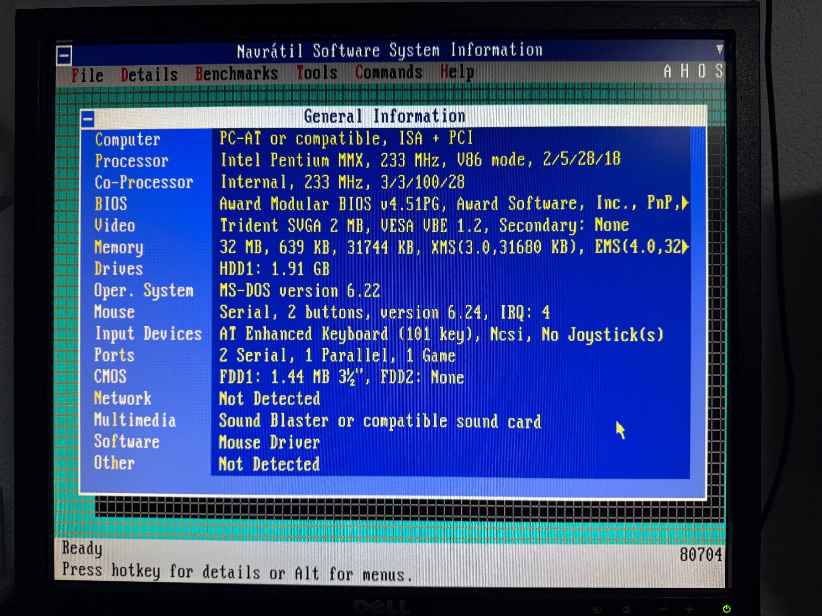Screen dimensions: 822x616
Task: Click the 'MS-DOS version 6.22' value
Action: tap(300, 291)
